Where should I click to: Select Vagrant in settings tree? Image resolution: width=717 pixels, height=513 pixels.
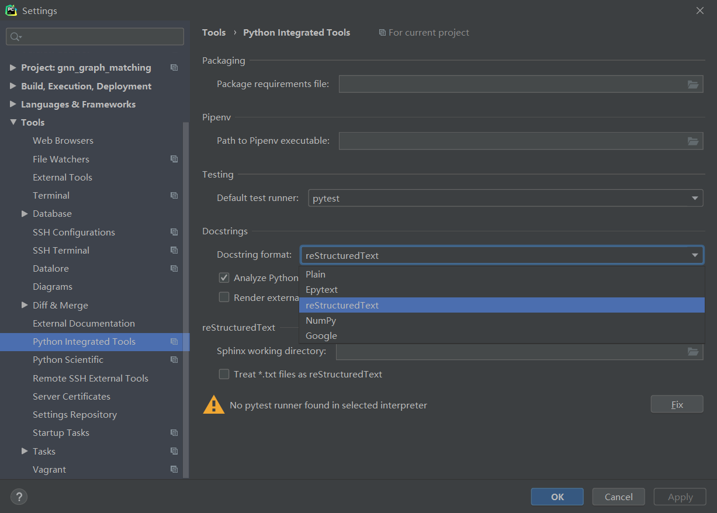[49, 469]
